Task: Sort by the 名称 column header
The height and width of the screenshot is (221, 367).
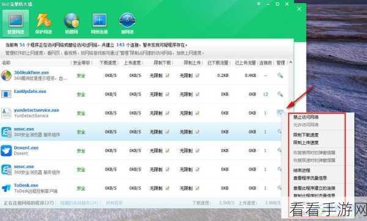Action: coord(6,63)
